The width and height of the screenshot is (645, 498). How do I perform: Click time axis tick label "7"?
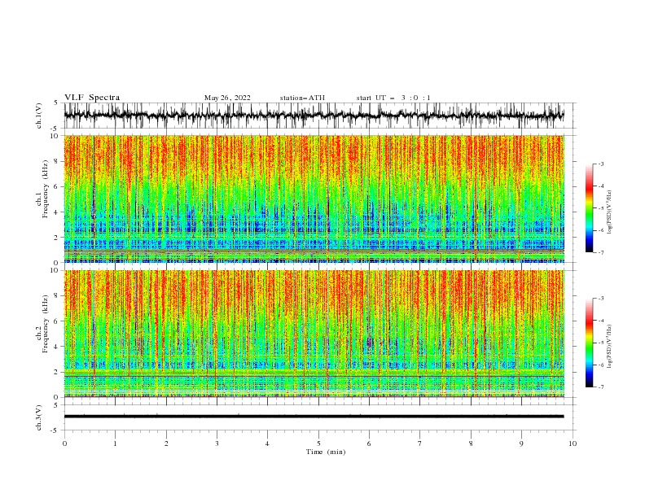tap(420, 443)
